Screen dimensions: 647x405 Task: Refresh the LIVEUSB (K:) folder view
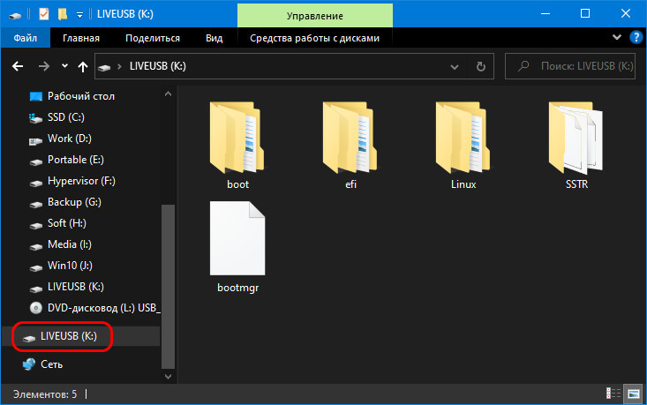pyautogui.click(x=481, y=66)
